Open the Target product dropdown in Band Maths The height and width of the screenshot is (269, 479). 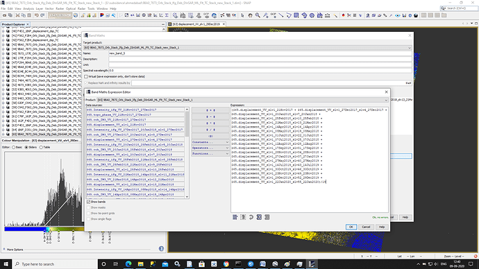(247, 48)
